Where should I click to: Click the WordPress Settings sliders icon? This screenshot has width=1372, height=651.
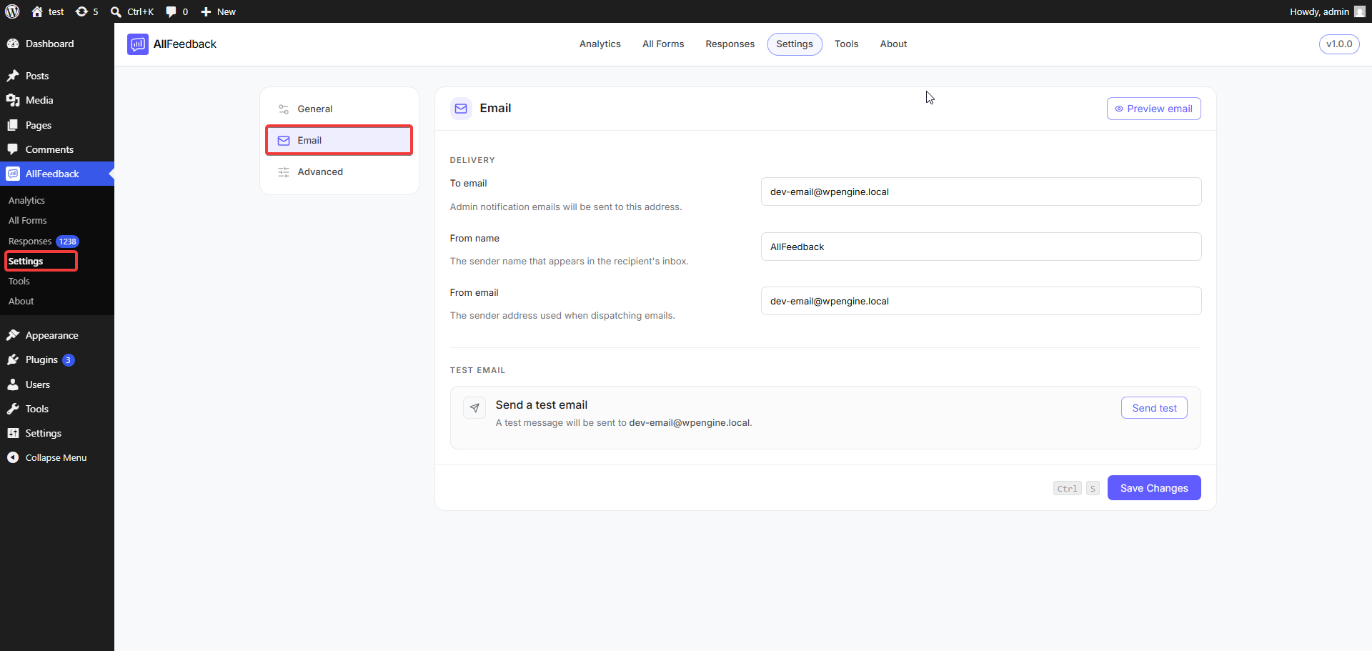13,433
